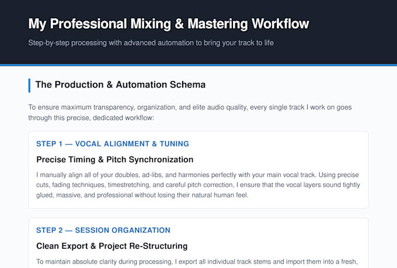Screen dimensions: 397x268
Task: Click the label 'STEP 2 — SESSION ORGANIZATION'
Action: pyautogui.click(x=103, y=230)
